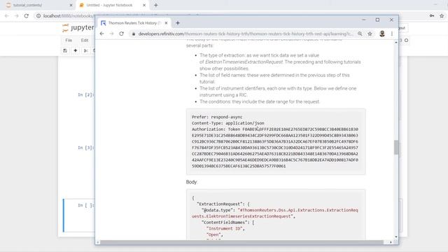The image size is (448, 252).
Task: Click the up arrow of the vertical scrollbar
Action: [396, 42]
